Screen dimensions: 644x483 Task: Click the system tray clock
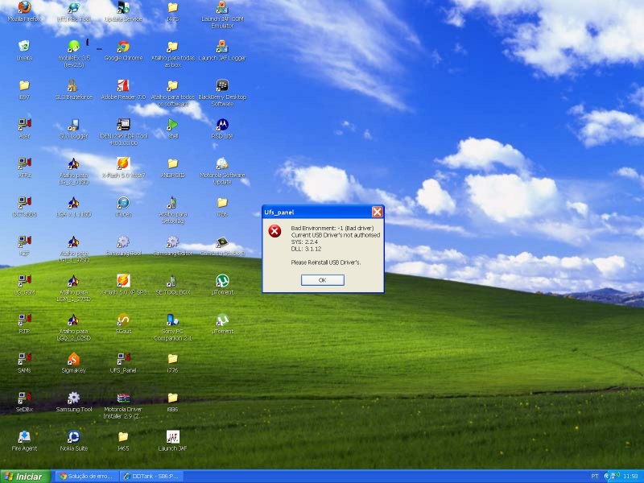click(x=630, y=477)
